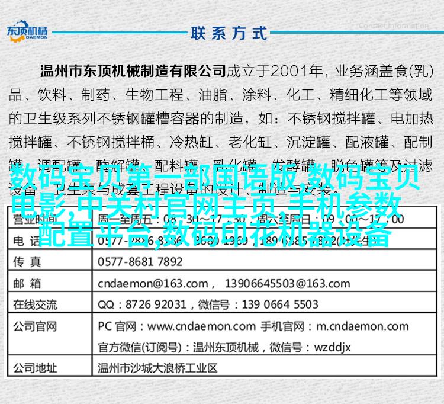Click the 联系方式 heading
444x404 pixels.
229,33
